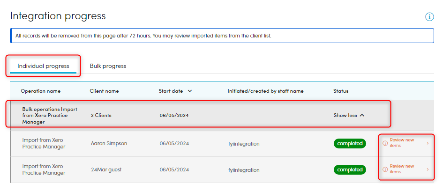Click the collapse chevron next to Show less
This screenshot has width=443, height=184.
[x=362, y=115]
